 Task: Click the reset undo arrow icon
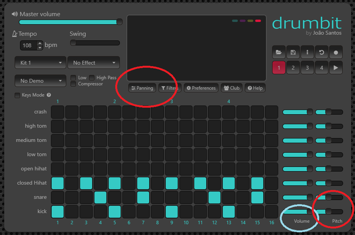(x=321, y=52)
